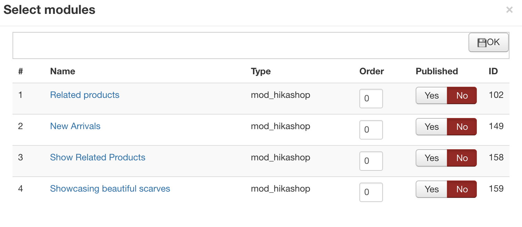Image resolution: width=522 pixels, height=227 pixels.
Task: Set Show Related Products published to No
Action: click(462, 158)
